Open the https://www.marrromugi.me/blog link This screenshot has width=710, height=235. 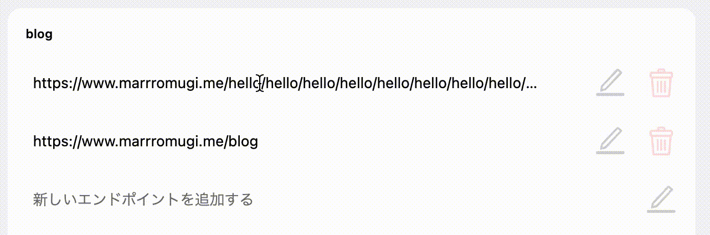pyautogui.click(x=146, y=142)
